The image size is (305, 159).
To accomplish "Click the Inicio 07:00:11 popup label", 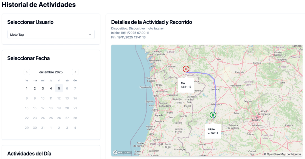I will pos(213,131).
